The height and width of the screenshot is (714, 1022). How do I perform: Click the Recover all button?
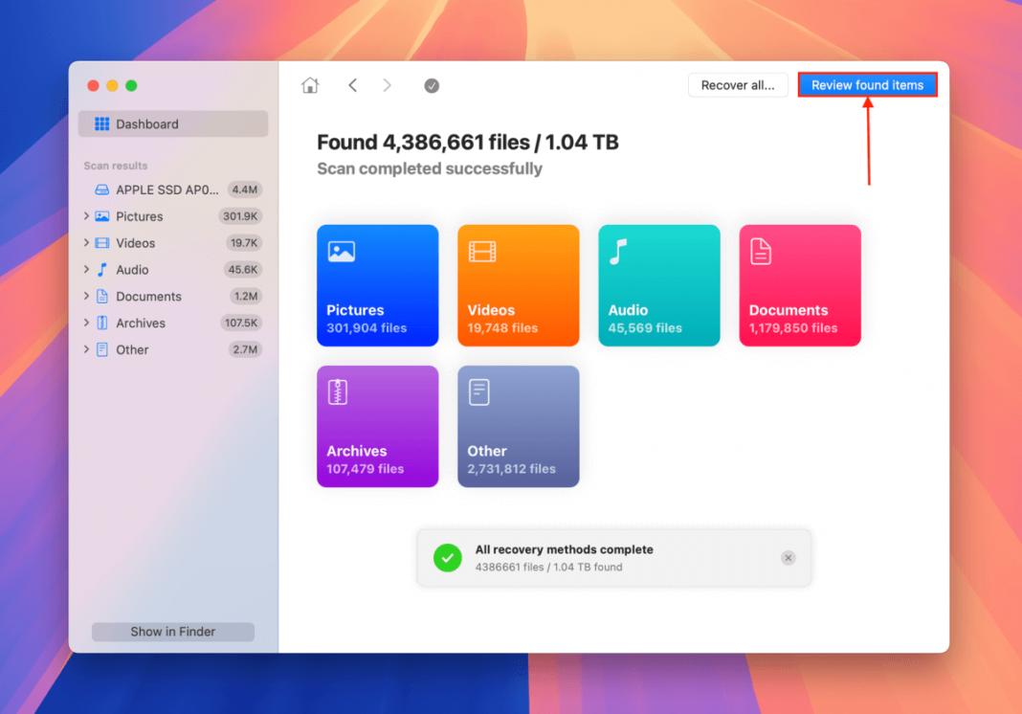coord(738,84)
